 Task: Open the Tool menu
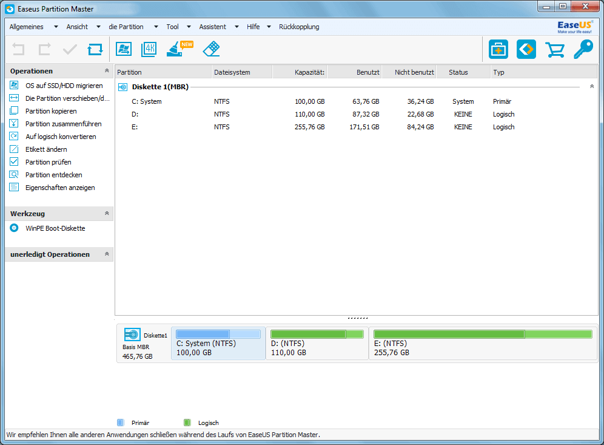coord(172,27)
